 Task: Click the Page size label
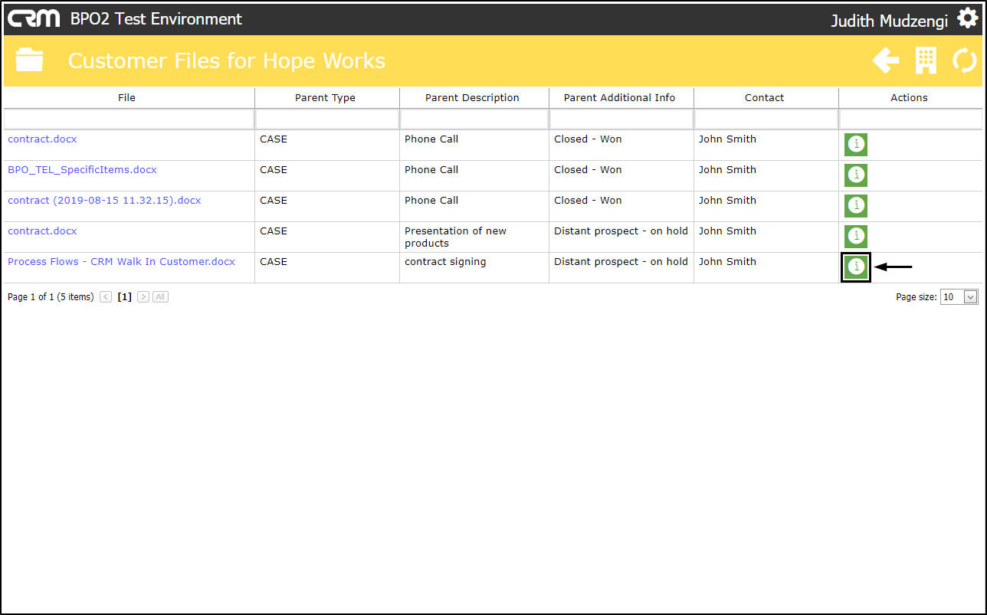tap(916, 297)
